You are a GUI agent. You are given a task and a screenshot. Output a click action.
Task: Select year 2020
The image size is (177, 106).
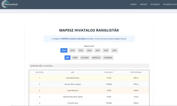pos(106,50)
